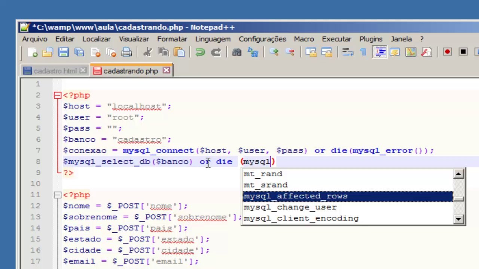Open the Executar menu
Viewport: 479px width, 269px height.
click(x=336, y=39)
